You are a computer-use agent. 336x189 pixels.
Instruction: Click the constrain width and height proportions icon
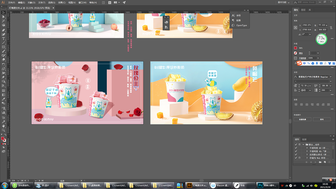331,28
